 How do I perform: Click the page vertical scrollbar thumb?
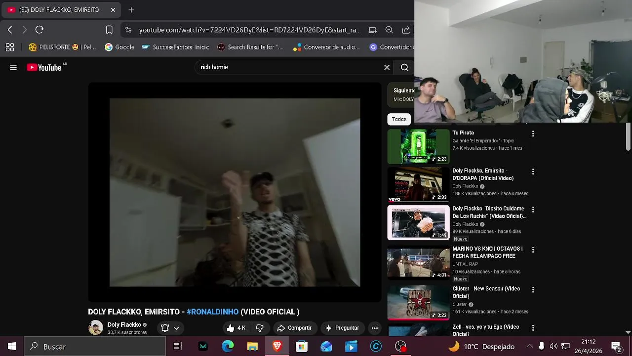pyautogui.click(x=628, y=136)
